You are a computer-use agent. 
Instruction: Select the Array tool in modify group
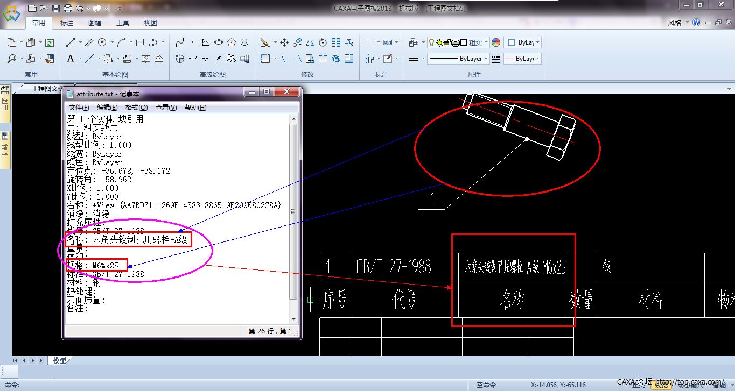click(336, 42)
